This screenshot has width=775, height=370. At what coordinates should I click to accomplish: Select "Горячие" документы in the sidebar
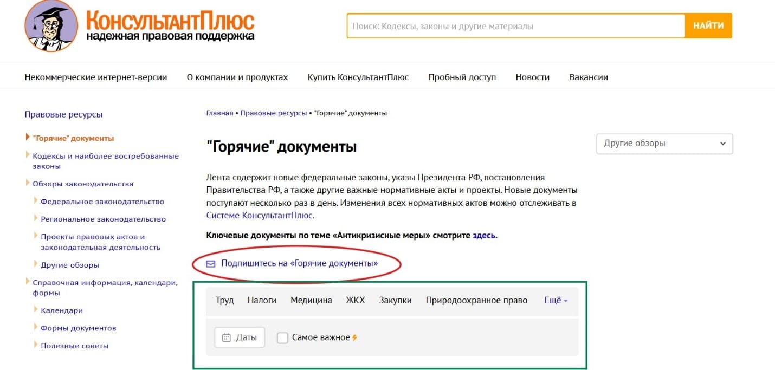73,138
